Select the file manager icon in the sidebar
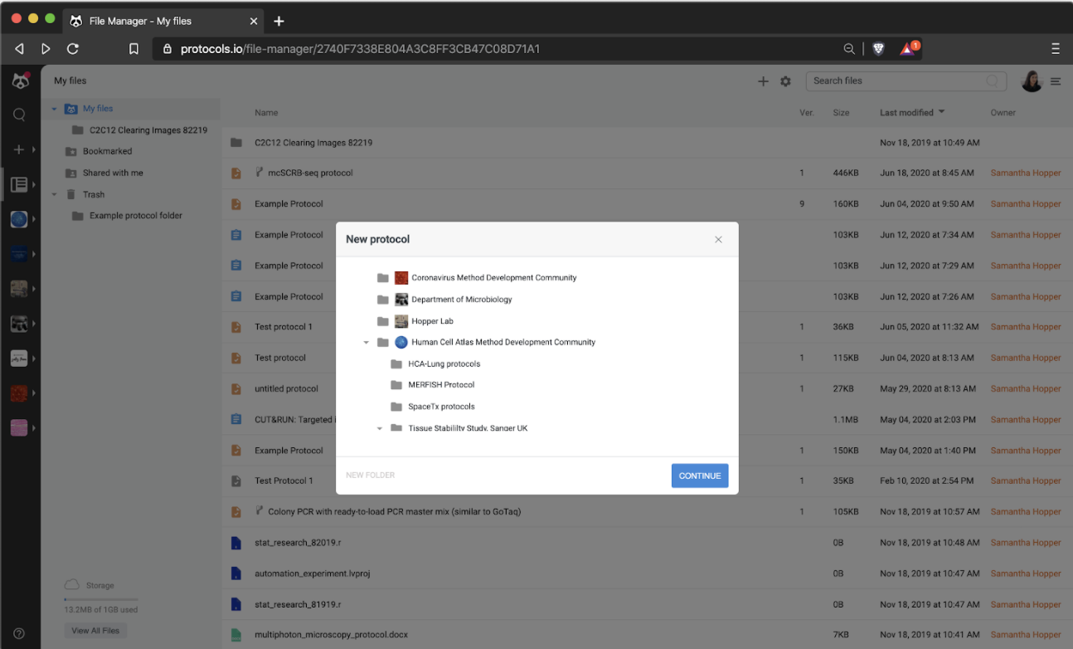 coord(19,184)
